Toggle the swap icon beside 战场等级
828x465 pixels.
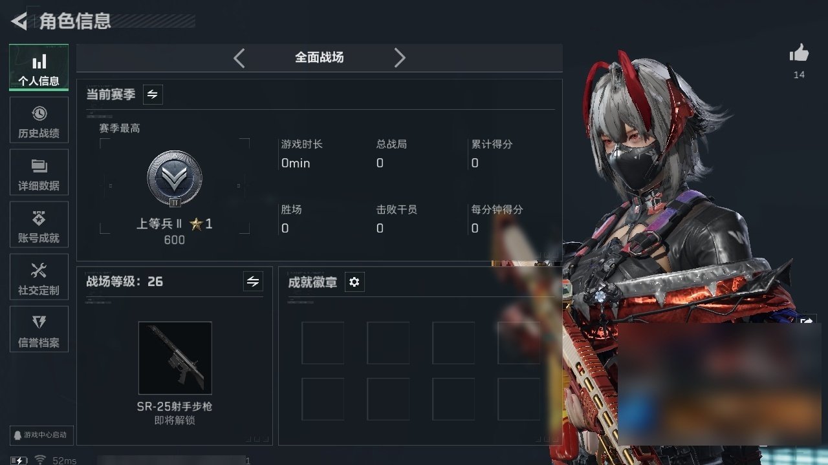[253, 282]
